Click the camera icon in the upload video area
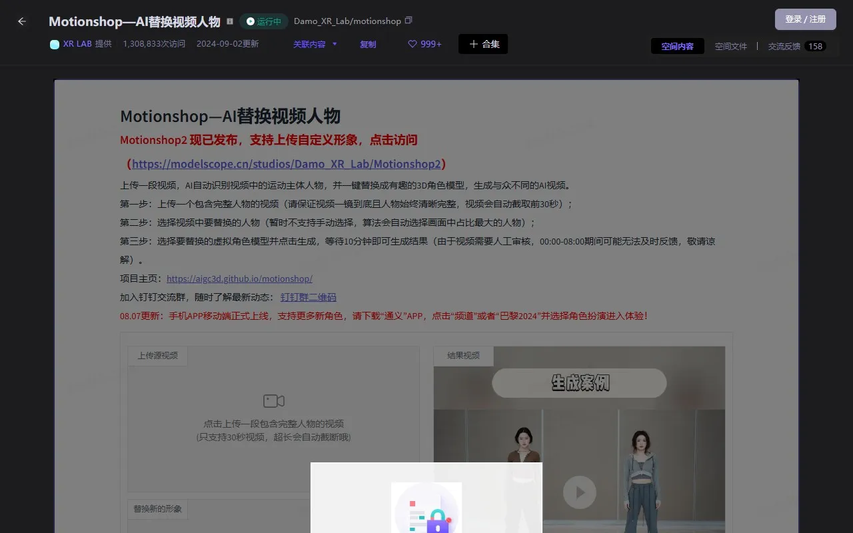Image resolution: width=853 pixels, height=533 pixels. coord(273,400)
